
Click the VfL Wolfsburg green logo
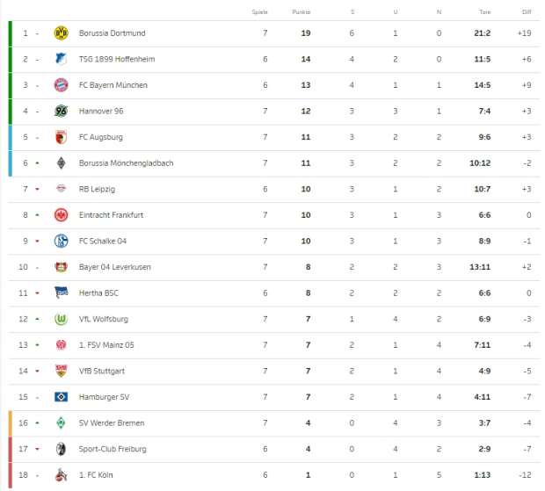[x=62, y=319]
